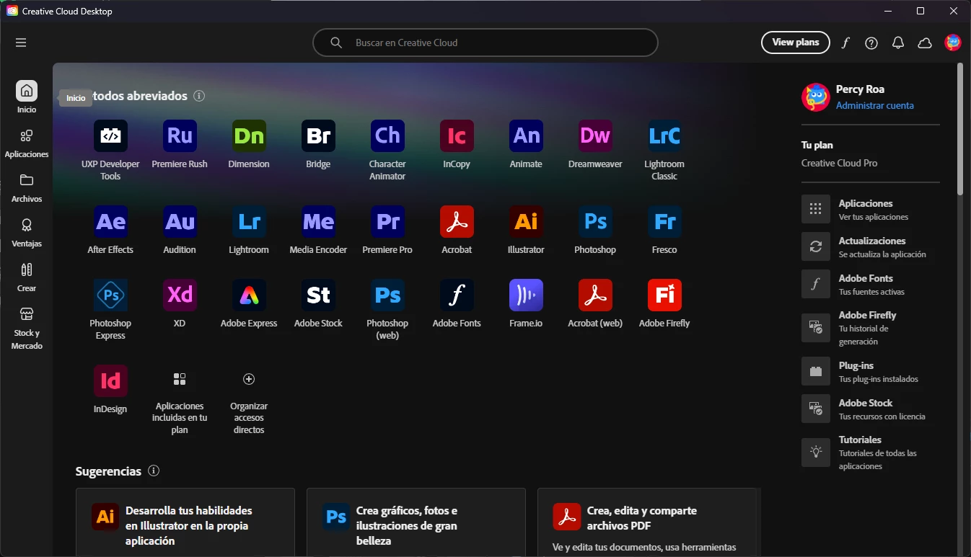Open Photoshop Express
The height and width of the screenshot is (557, 971).
tap(110, 295)
